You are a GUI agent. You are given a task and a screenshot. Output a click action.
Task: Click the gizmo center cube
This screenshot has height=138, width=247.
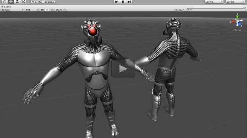pyautogui.click(x=237, y=21)
